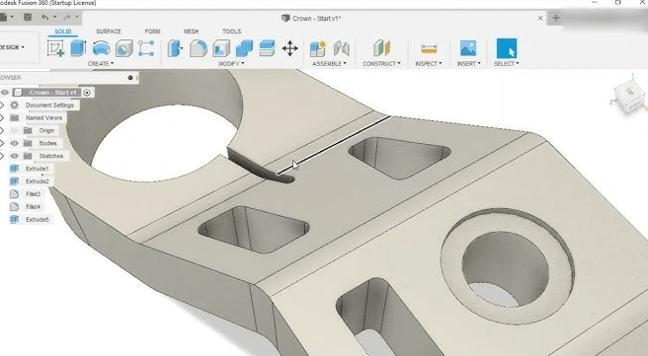The width and height of the screenshot is (648, 356).
Task: Open a new design tab
Action: [x=556, y=18]
